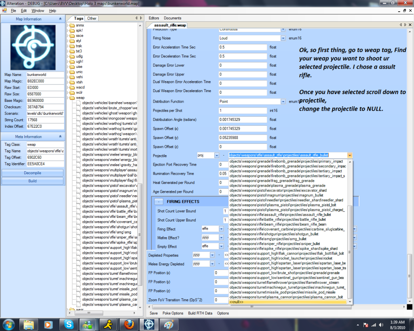Viewport: 414px width, 331px height.
Task: Open the Empty Effect class dropdown
Action: click(221, 246)
